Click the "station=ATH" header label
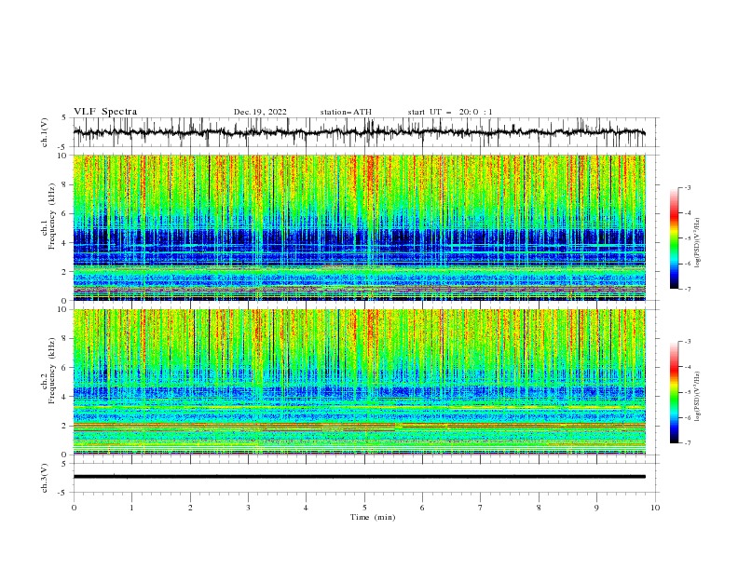 click(346, 112)
